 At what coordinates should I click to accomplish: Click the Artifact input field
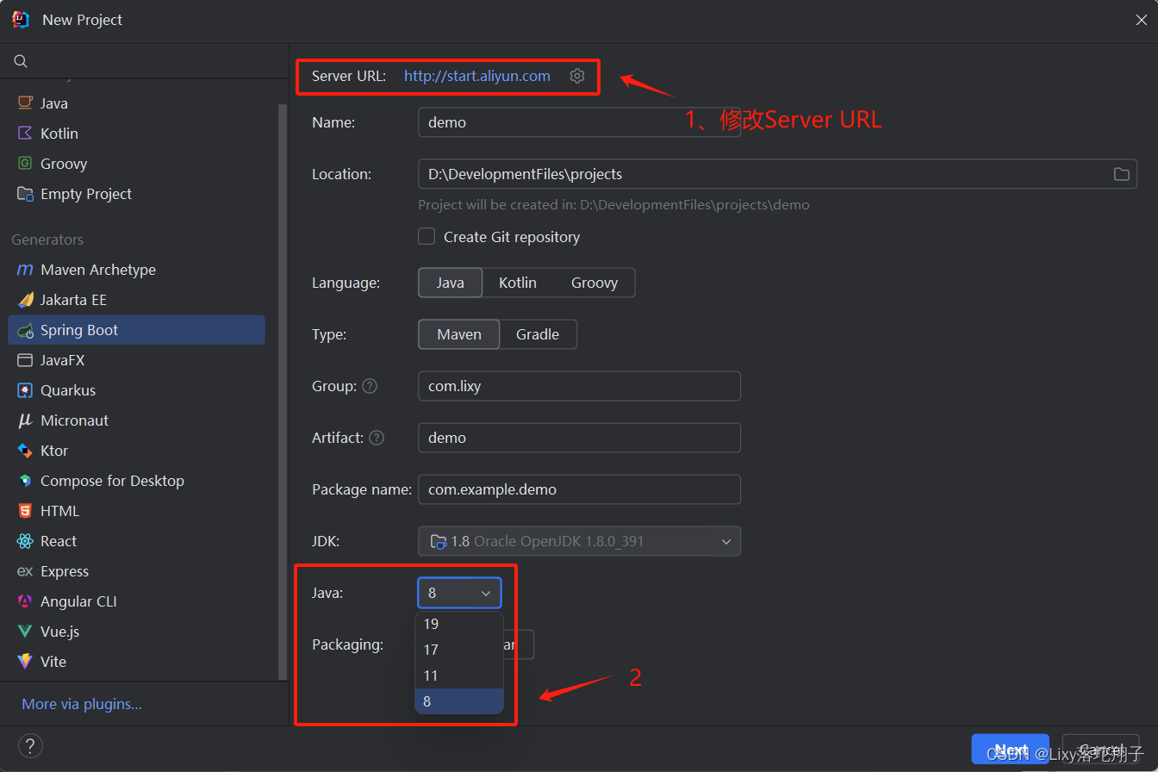pos(579,438)
